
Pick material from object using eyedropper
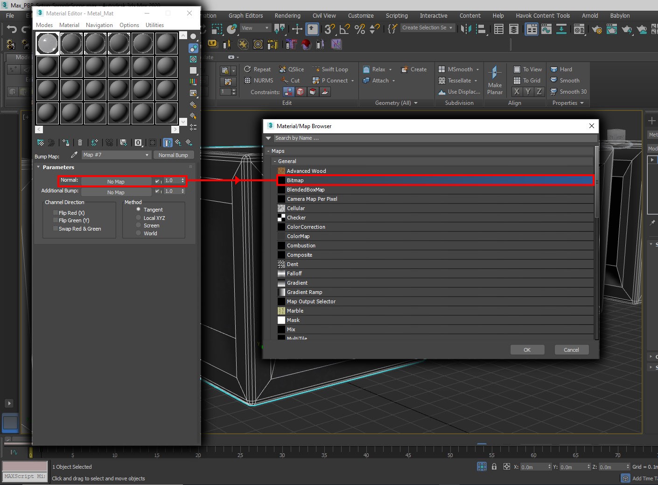pos(74,155)
